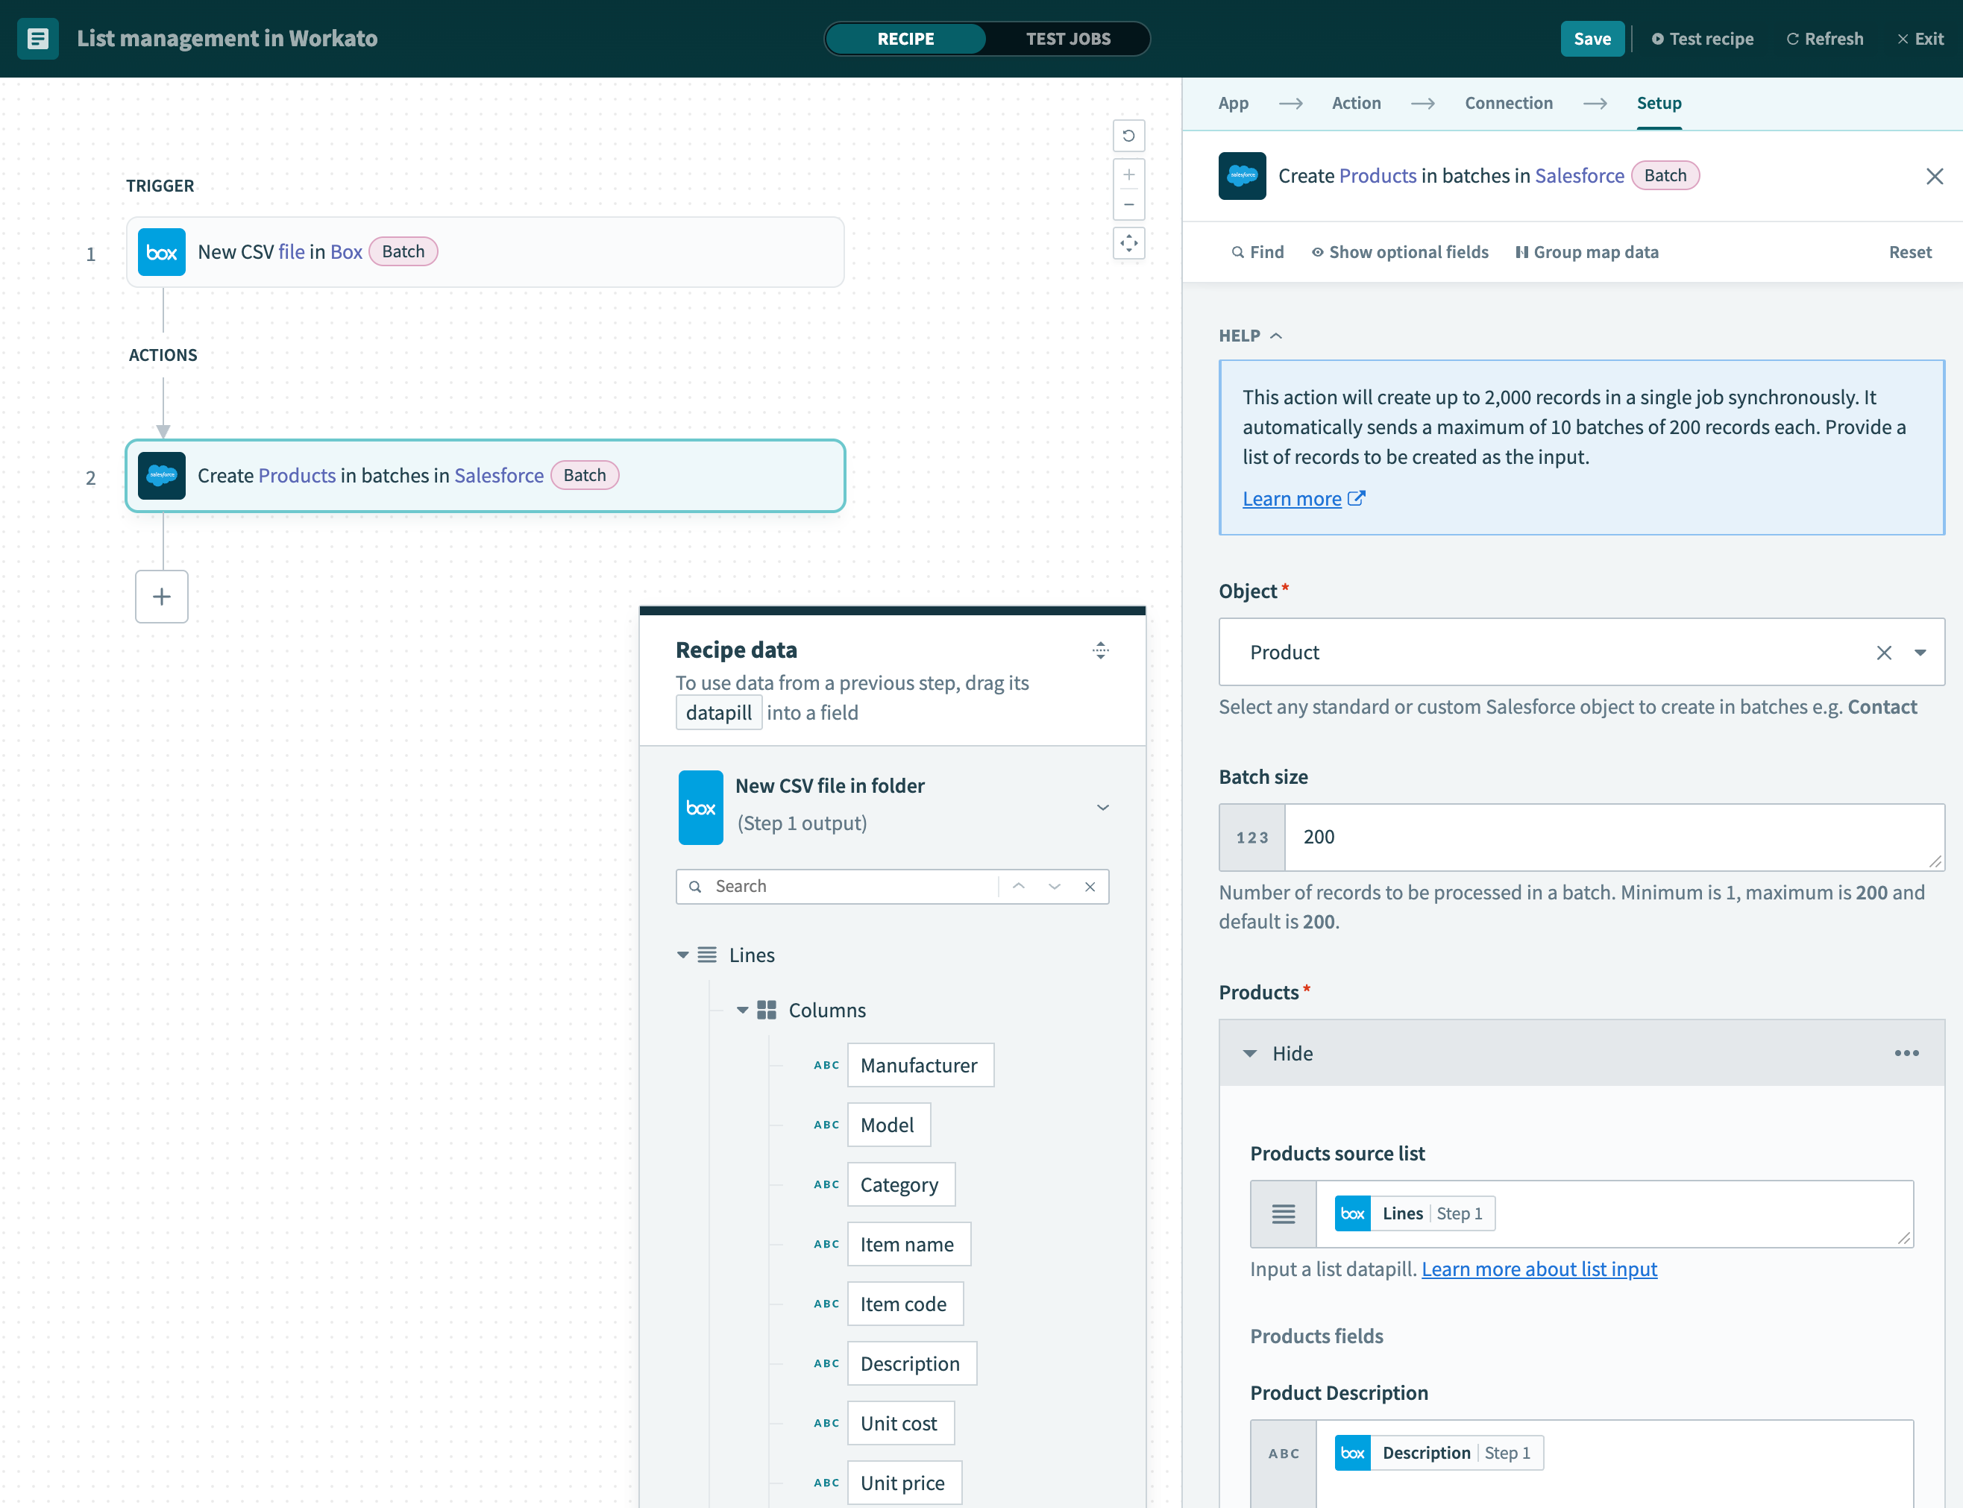Go to the Action tab
Image resolution: width=1963 pixels, height=1508 pixels.
coord(1355,103)
